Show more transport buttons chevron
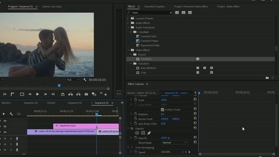 pyautogui.click(x=101, y=93)
